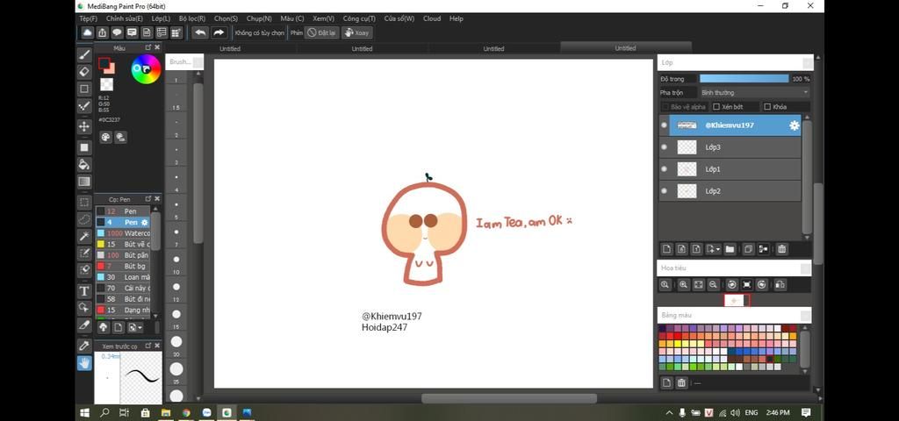The width and height of the screenshot is (899, 421).
Task: Toggle Khóa checkbox
Action: click(767, 107)
